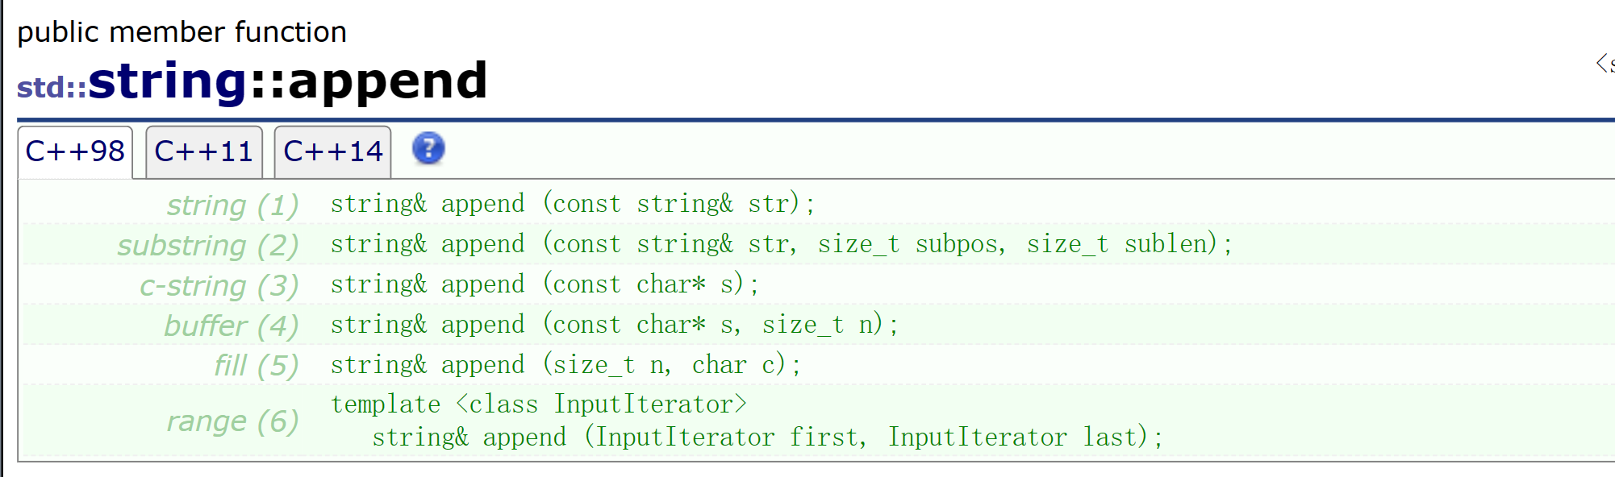Click the append word in the page heading
Viewport: 1615px width, 477px height.
[387, 83]
